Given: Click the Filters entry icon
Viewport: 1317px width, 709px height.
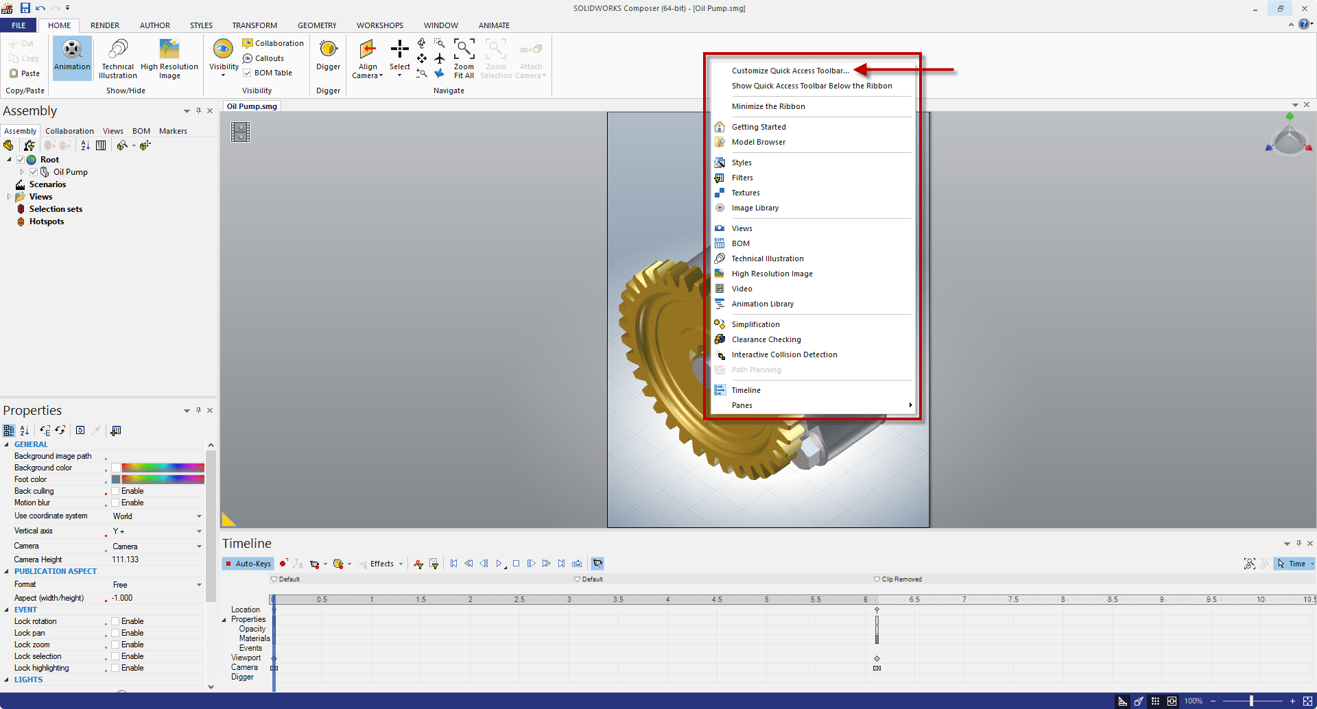Looking at the screenshot, I should coord(720,178).
